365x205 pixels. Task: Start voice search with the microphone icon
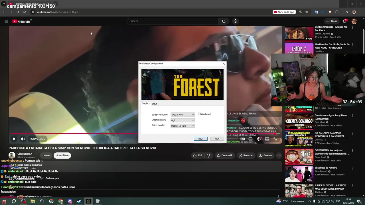pyautogui.click(x=235, y=21)
